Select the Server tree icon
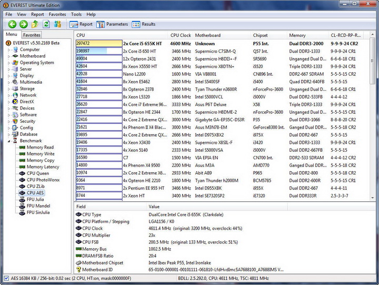Viewport: 379px width, 285px height. click(15, 69)
